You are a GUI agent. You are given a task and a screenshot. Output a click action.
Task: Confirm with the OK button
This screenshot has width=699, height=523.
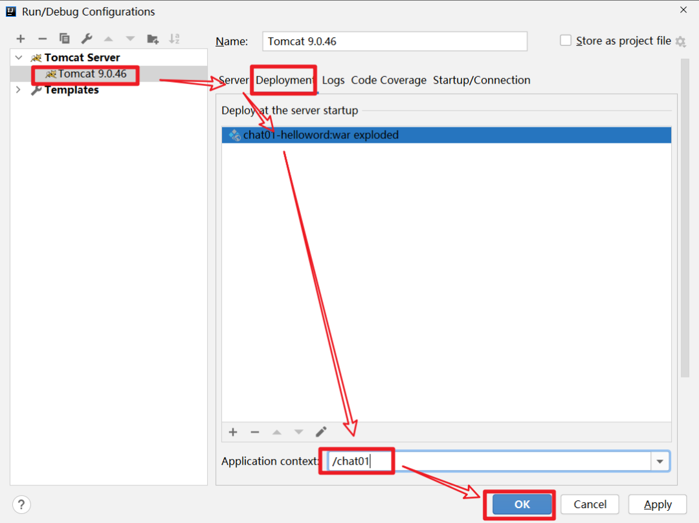[522, 504]
